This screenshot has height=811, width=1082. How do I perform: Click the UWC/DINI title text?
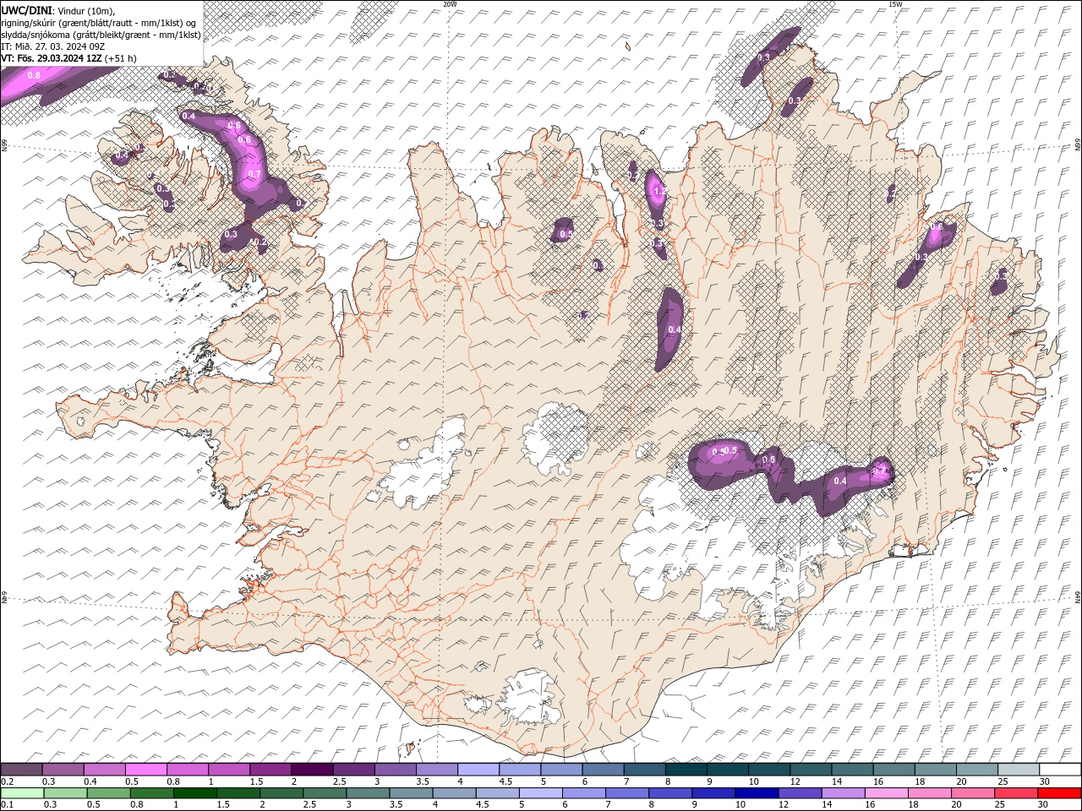tap(27, 10)
